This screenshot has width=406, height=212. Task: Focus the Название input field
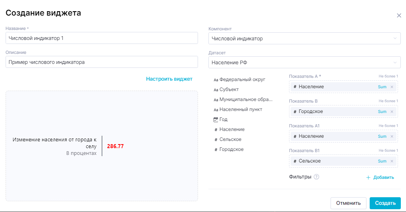[102, 38]
